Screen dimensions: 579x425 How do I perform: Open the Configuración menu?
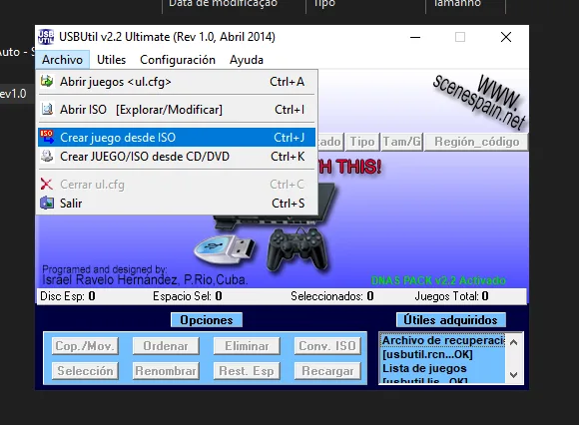pyautogui.click(x=178, y=60)
